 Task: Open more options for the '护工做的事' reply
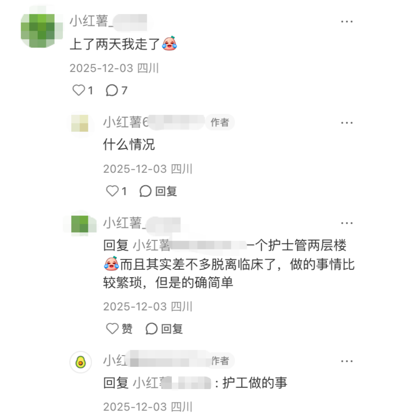pyautogui.click(x=347, y=361)
